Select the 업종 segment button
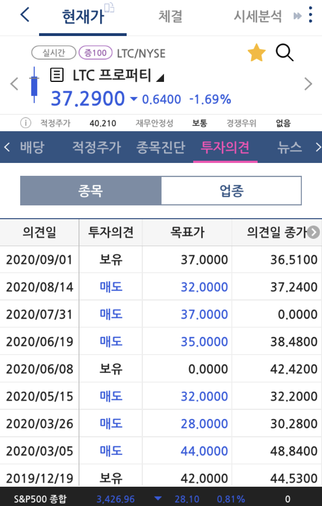This screenshot has width=322, height=506. [231, 191]
